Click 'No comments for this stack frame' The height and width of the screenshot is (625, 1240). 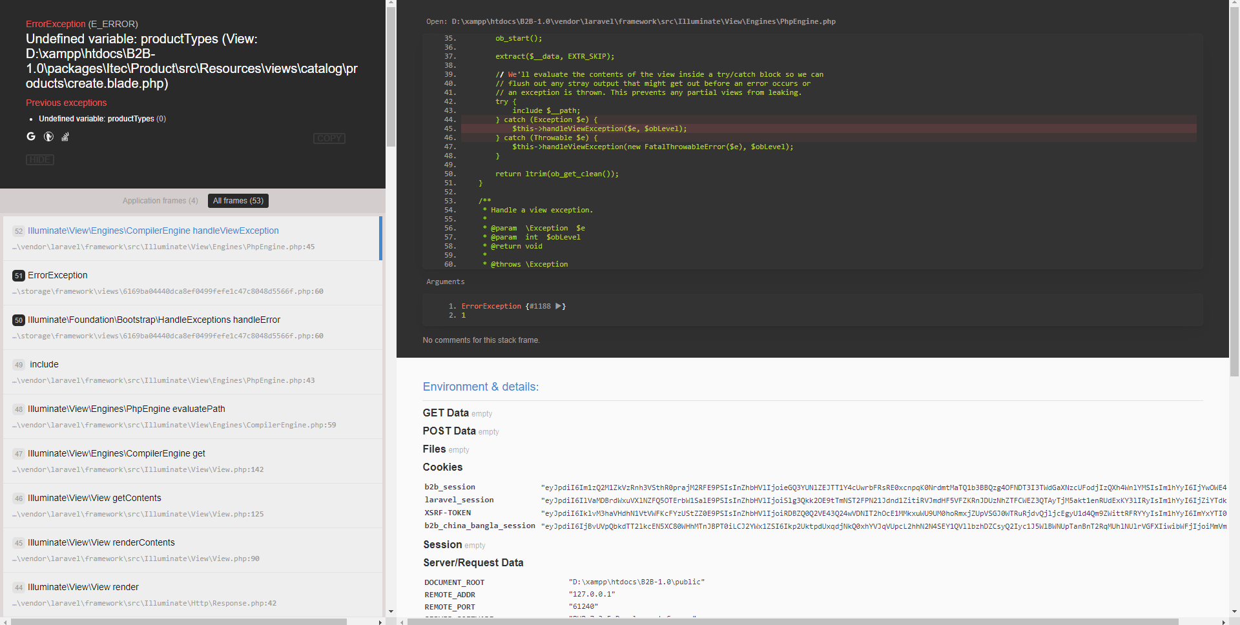[481, 340]
